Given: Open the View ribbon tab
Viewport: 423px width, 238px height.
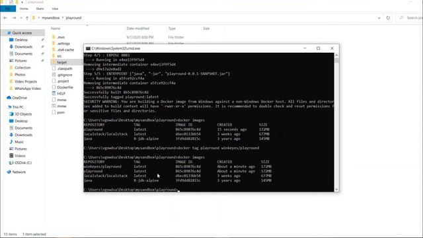Looking at the screenshot, I should [x=55, y=9].
